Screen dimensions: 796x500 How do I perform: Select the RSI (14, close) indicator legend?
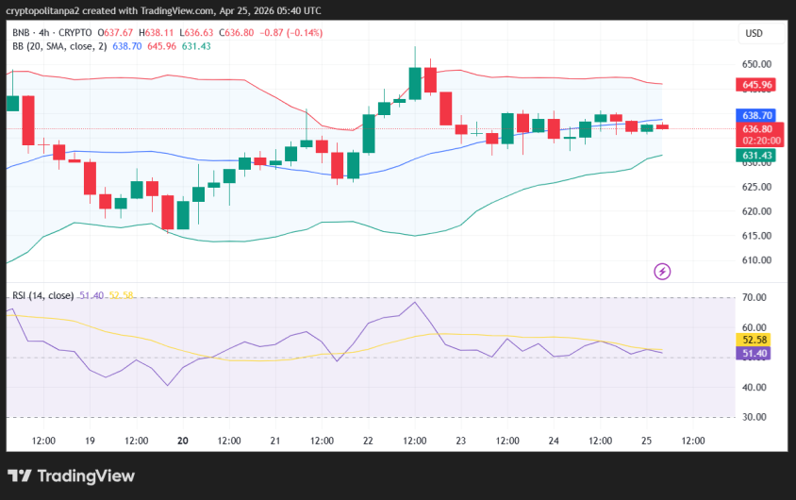[42, 295]
